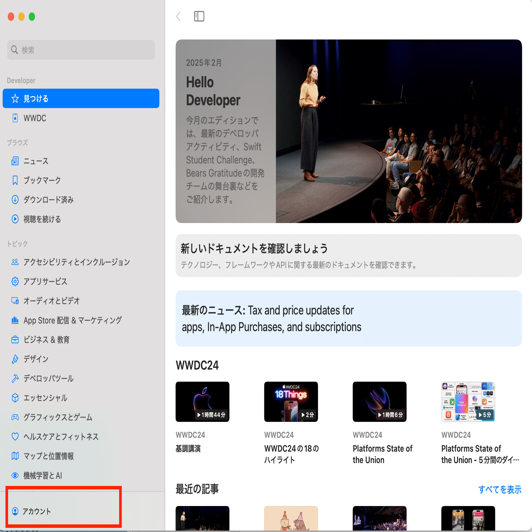Click inside the 検索 search field
532x532 pixels.
[x=80, y=50]
